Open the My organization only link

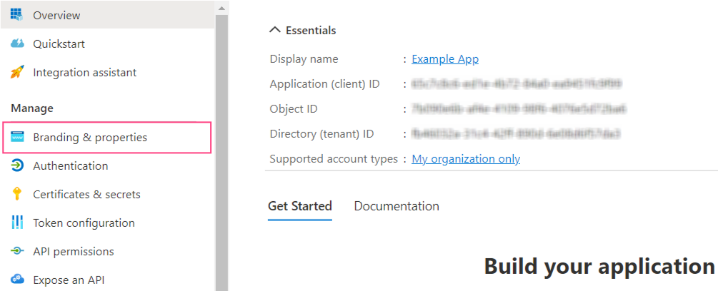coord(466,159)
